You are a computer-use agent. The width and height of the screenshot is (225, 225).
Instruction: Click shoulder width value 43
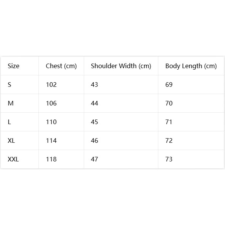94,85
